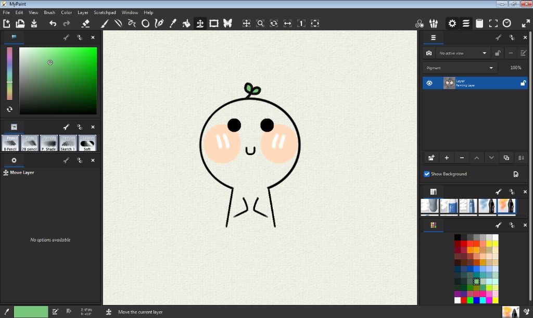Pick the blue swatch in bottom palette row

[476, 300]
